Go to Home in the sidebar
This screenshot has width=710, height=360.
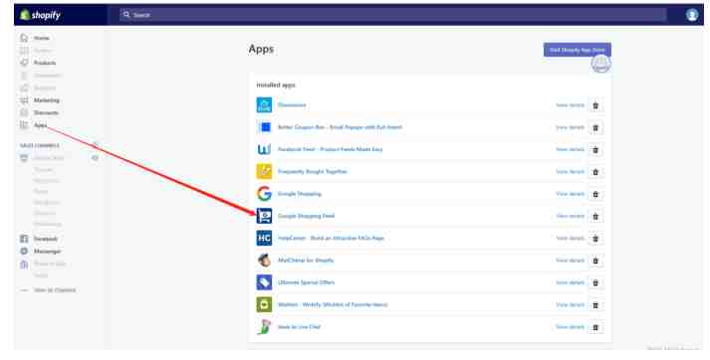pos(41,38)
